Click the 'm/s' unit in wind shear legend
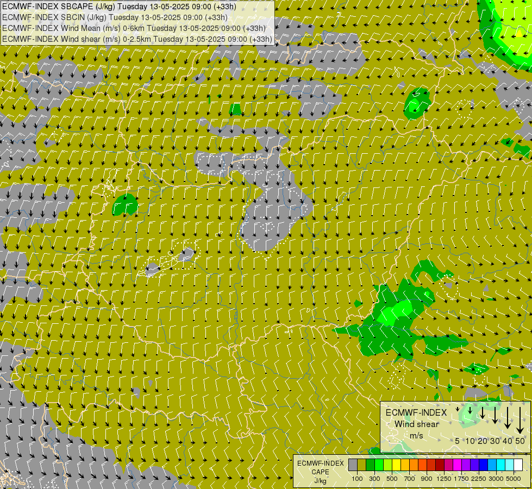This screenshot has width=532, height=489. coord(417,436)
